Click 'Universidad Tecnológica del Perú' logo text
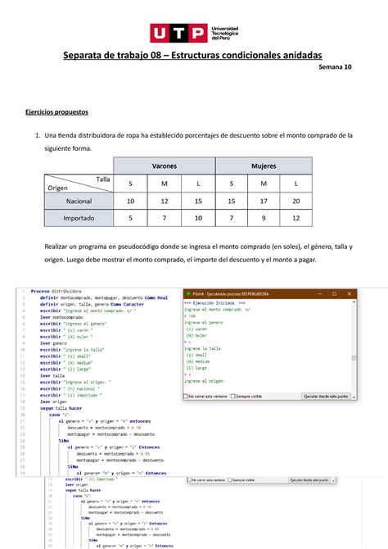The image size is (388, 549). click(224, 34)
